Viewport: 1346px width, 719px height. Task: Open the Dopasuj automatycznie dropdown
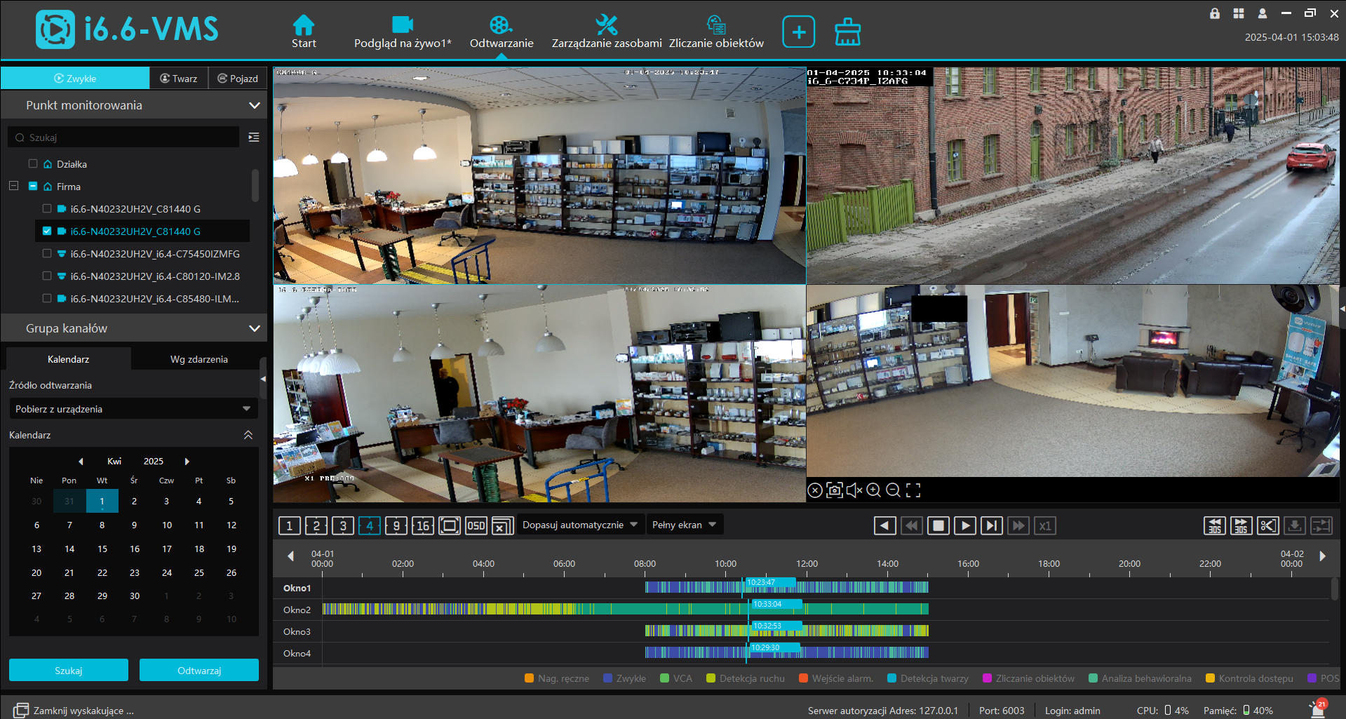point(579,525)
